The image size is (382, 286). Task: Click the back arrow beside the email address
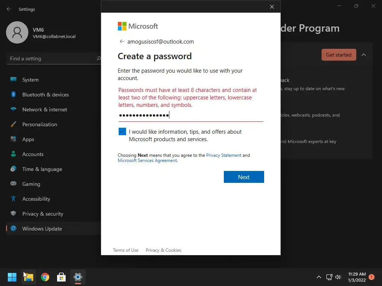point(122,41)
